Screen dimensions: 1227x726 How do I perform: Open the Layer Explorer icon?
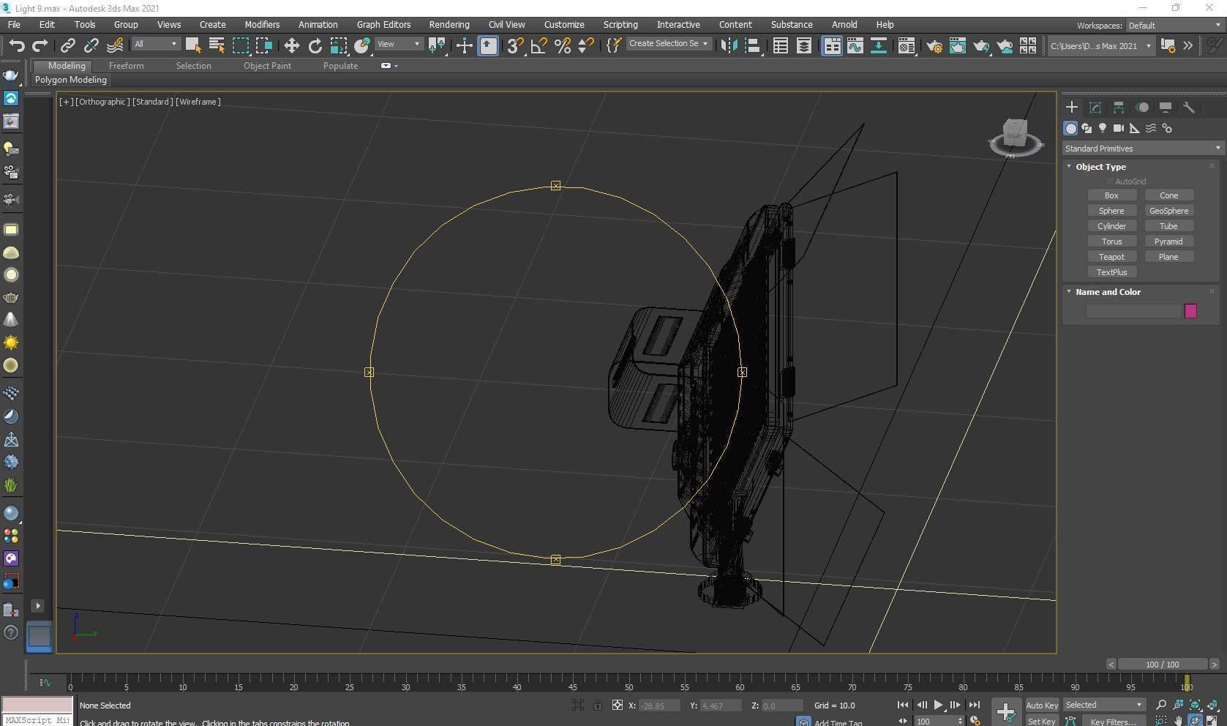[803, 45]
